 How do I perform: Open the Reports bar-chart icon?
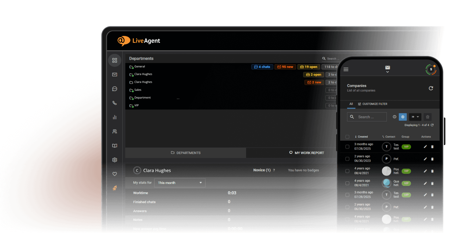pos(114,117)
